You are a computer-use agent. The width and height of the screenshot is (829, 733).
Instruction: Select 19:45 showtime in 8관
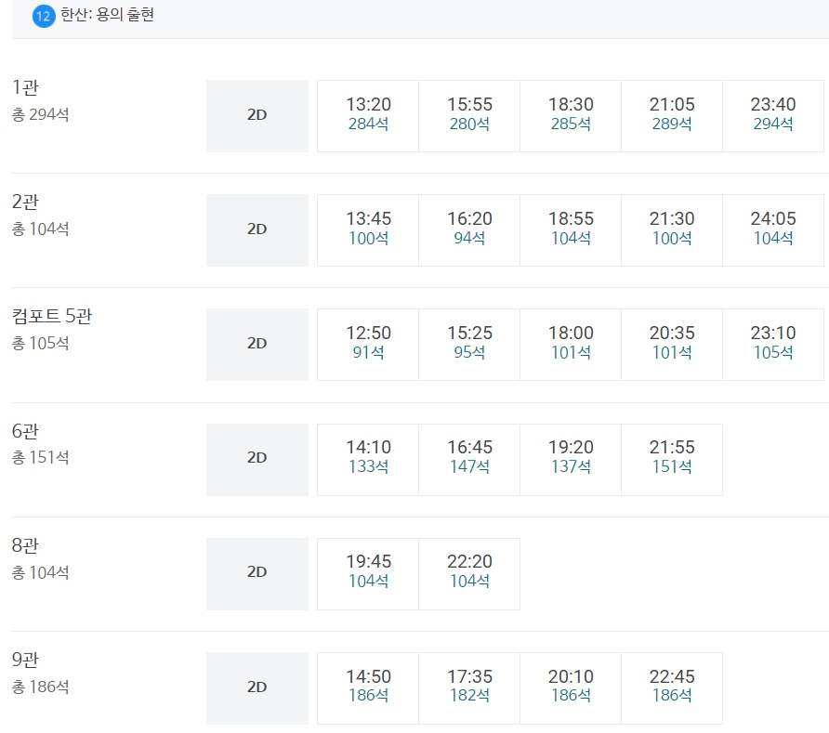pyautogui.click(x=368, y=574)
